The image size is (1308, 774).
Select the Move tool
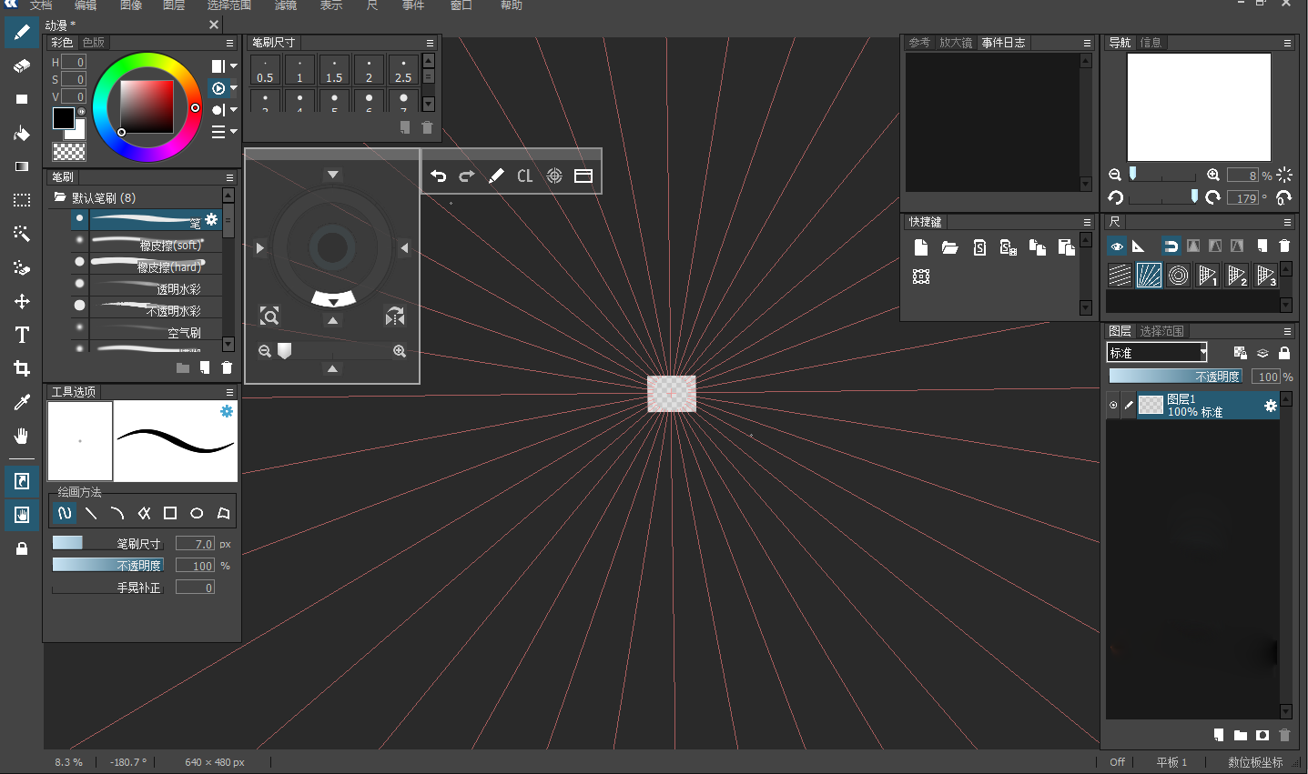[22, 301]
